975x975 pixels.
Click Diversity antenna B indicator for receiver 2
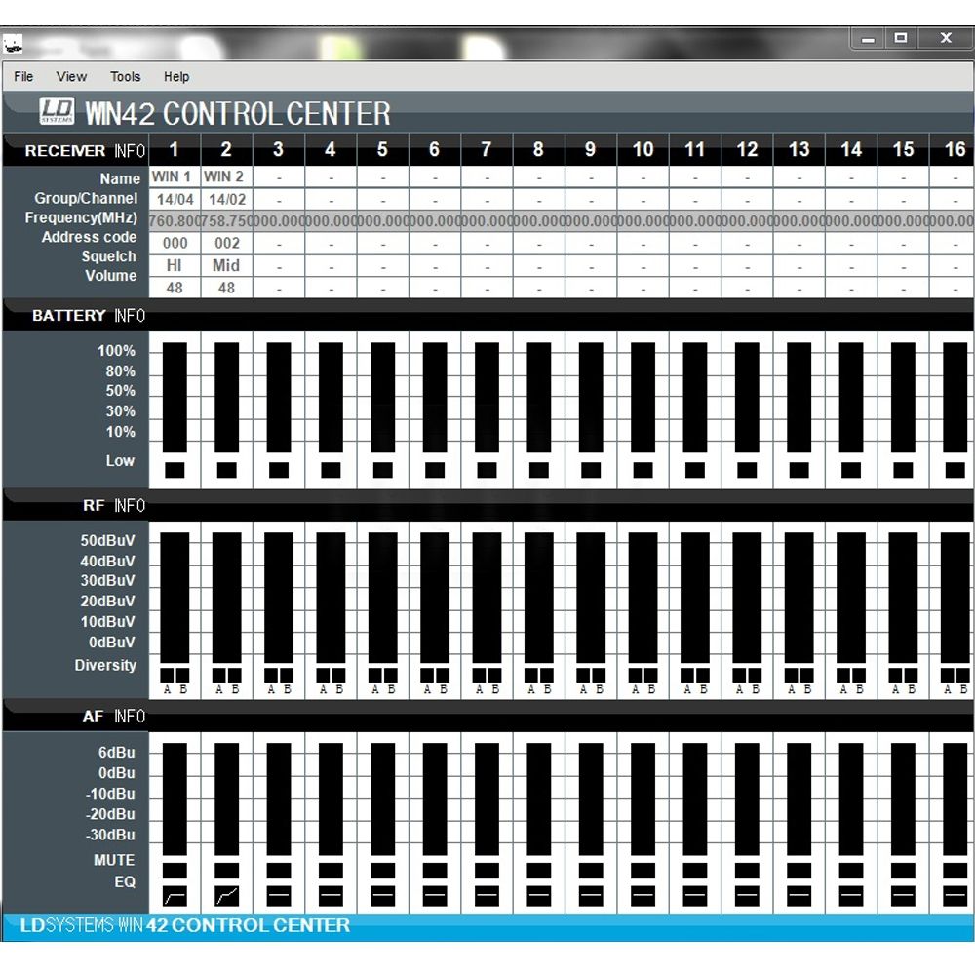(x=234, y=675)
